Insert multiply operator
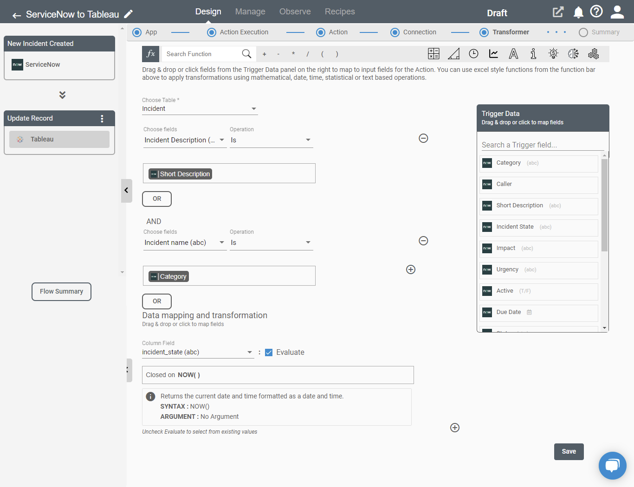This screenshot has height=487, width=634. click(293, 54)
